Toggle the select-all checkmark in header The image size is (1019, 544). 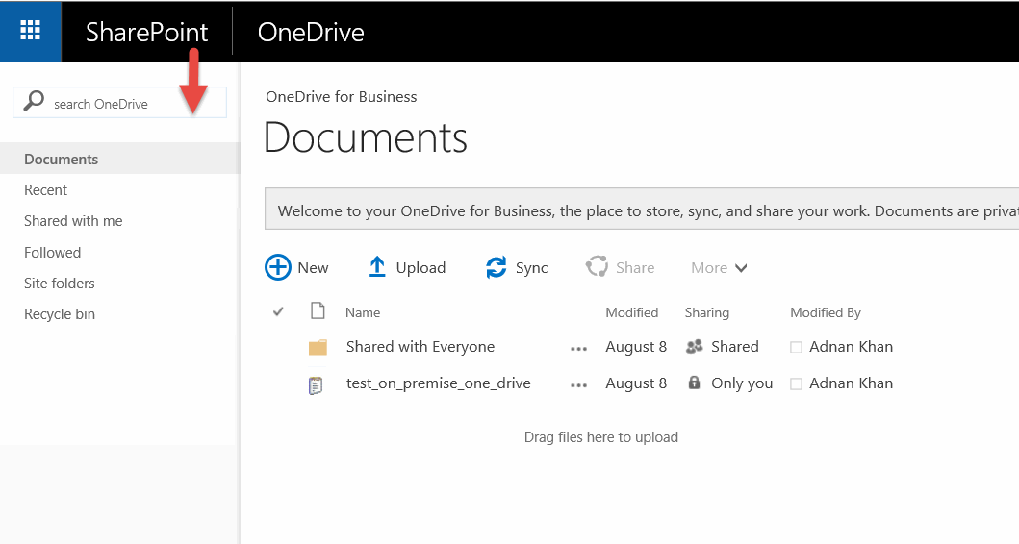[x=278, y=312]
